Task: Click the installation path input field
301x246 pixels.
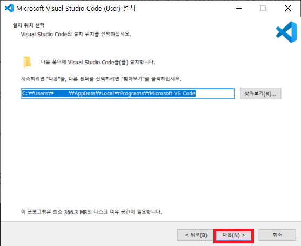Action: [128, 94]
